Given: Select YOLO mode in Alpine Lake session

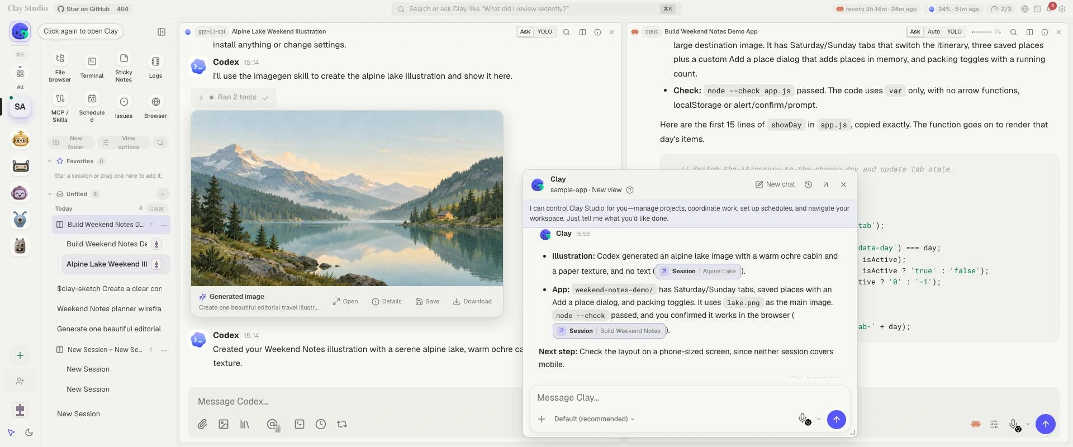Looking at the screenshot, I should pos(545,32).
